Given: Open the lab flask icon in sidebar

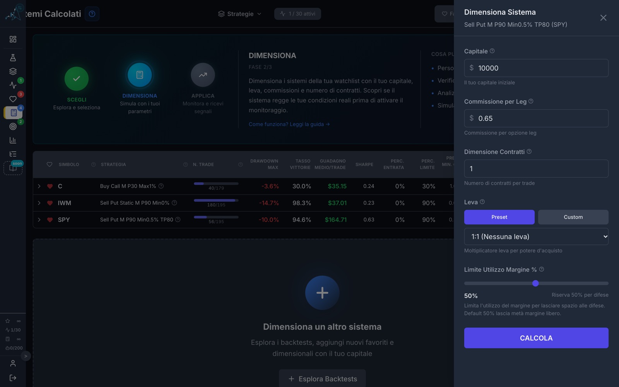Looking at the screenshot, I should click(x=13, y=58).
